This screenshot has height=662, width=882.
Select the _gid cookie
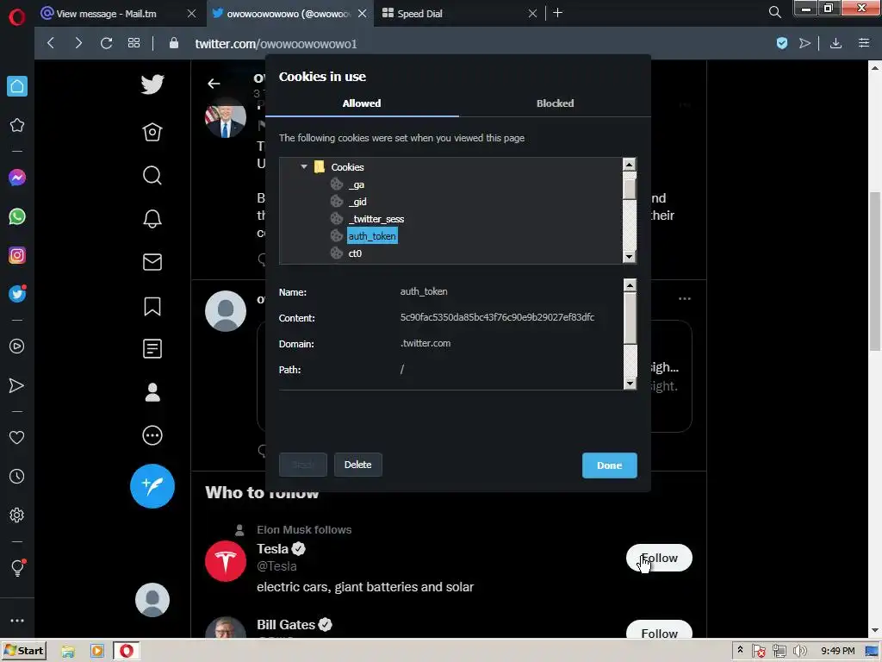pyautogui.click(x=357, y=202)
